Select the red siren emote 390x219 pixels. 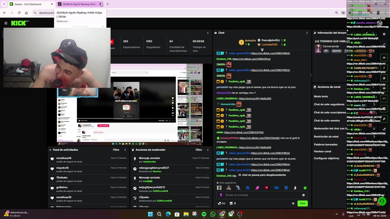point(267,188)
